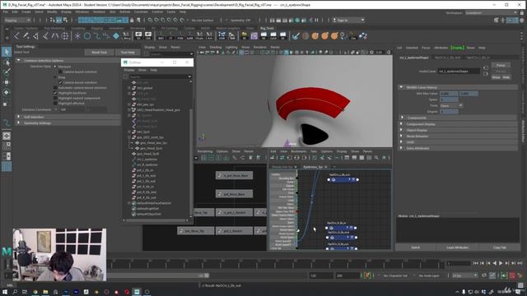Switch to the Rig_Tools shelf tab
527x296 pixels.
(267, 28)
